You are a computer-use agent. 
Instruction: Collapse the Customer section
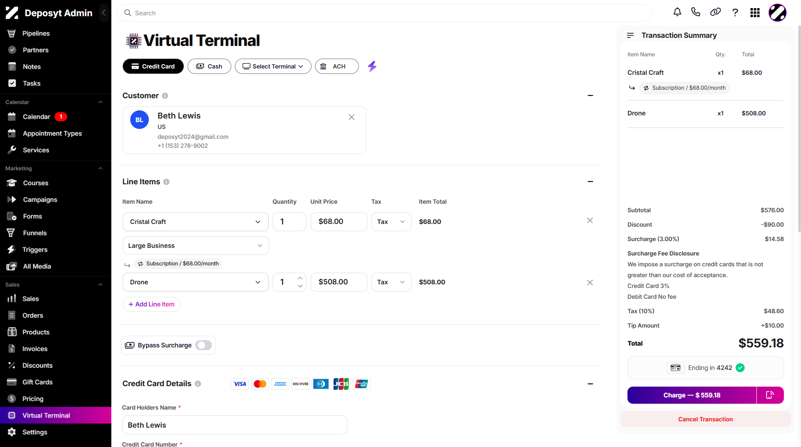(x=590, y=96)
